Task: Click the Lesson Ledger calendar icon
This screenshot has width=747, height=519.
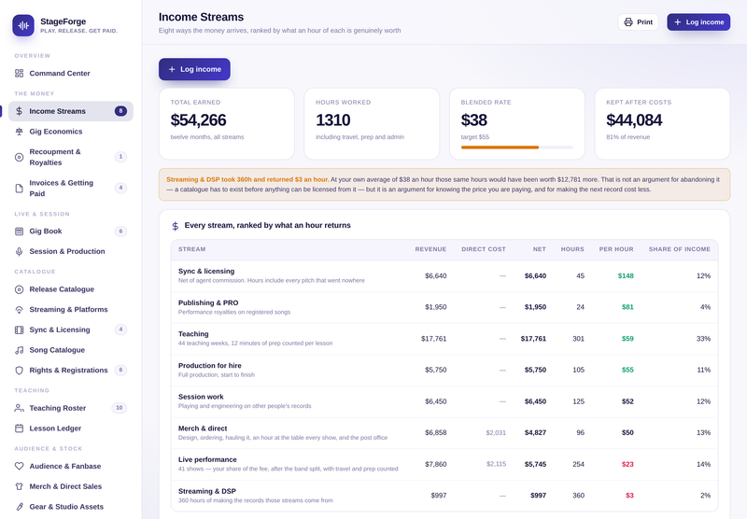Action: [x=19, y=428]
